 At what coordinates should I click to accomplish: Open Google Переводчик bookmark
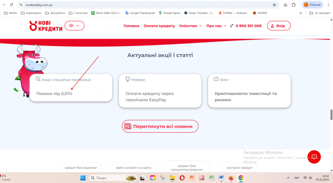click(x=140, y=13)
